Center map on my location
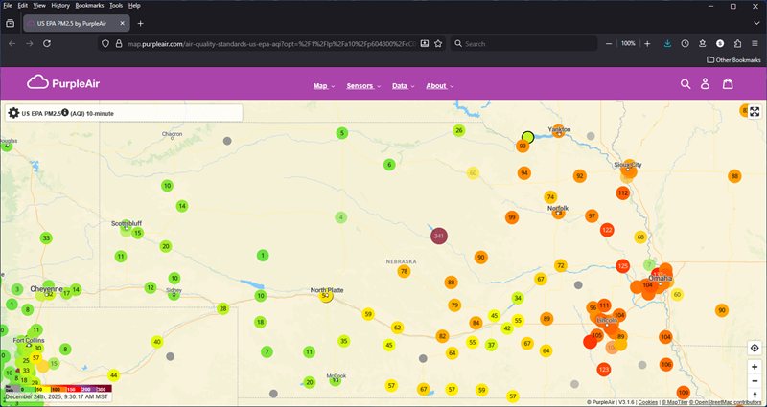 [755, 348]
